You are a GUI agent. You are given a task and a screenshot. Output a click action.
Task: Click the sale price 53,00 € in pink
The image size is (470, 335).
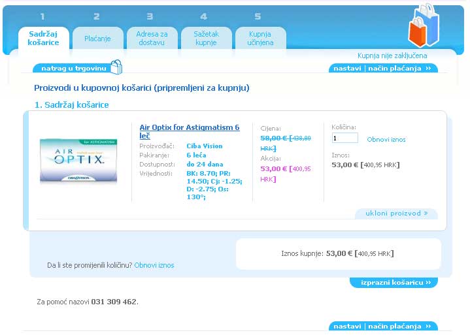tap(273, 169)
